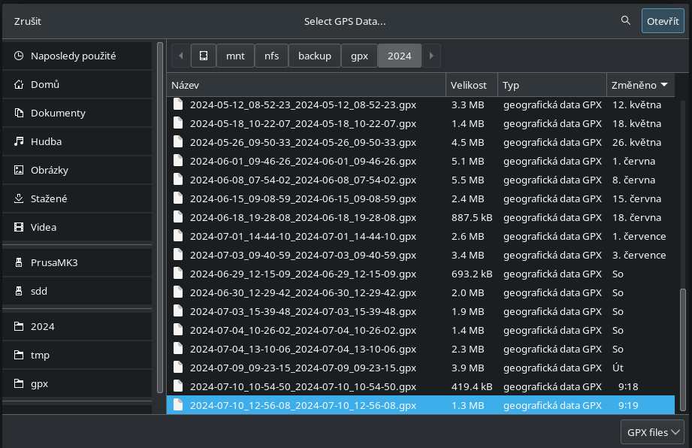Screen dimensions: 692x448
Task: Click the root filesystem drive icon in path bar
Action: click(x=203, y=56)
